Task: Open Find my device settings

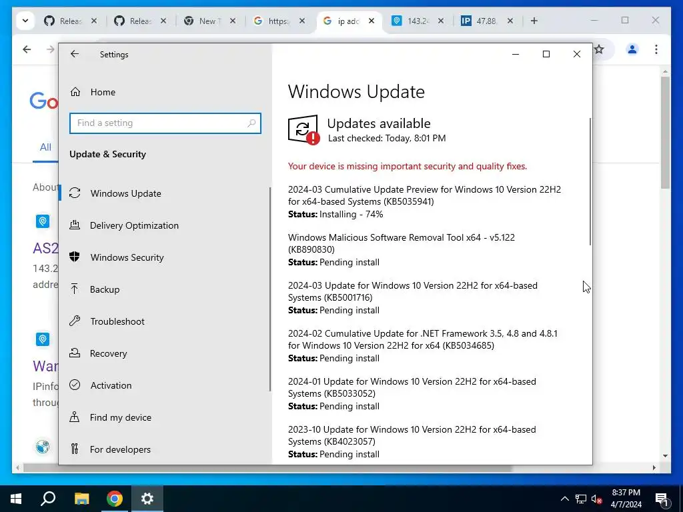Action: [120, 417]
